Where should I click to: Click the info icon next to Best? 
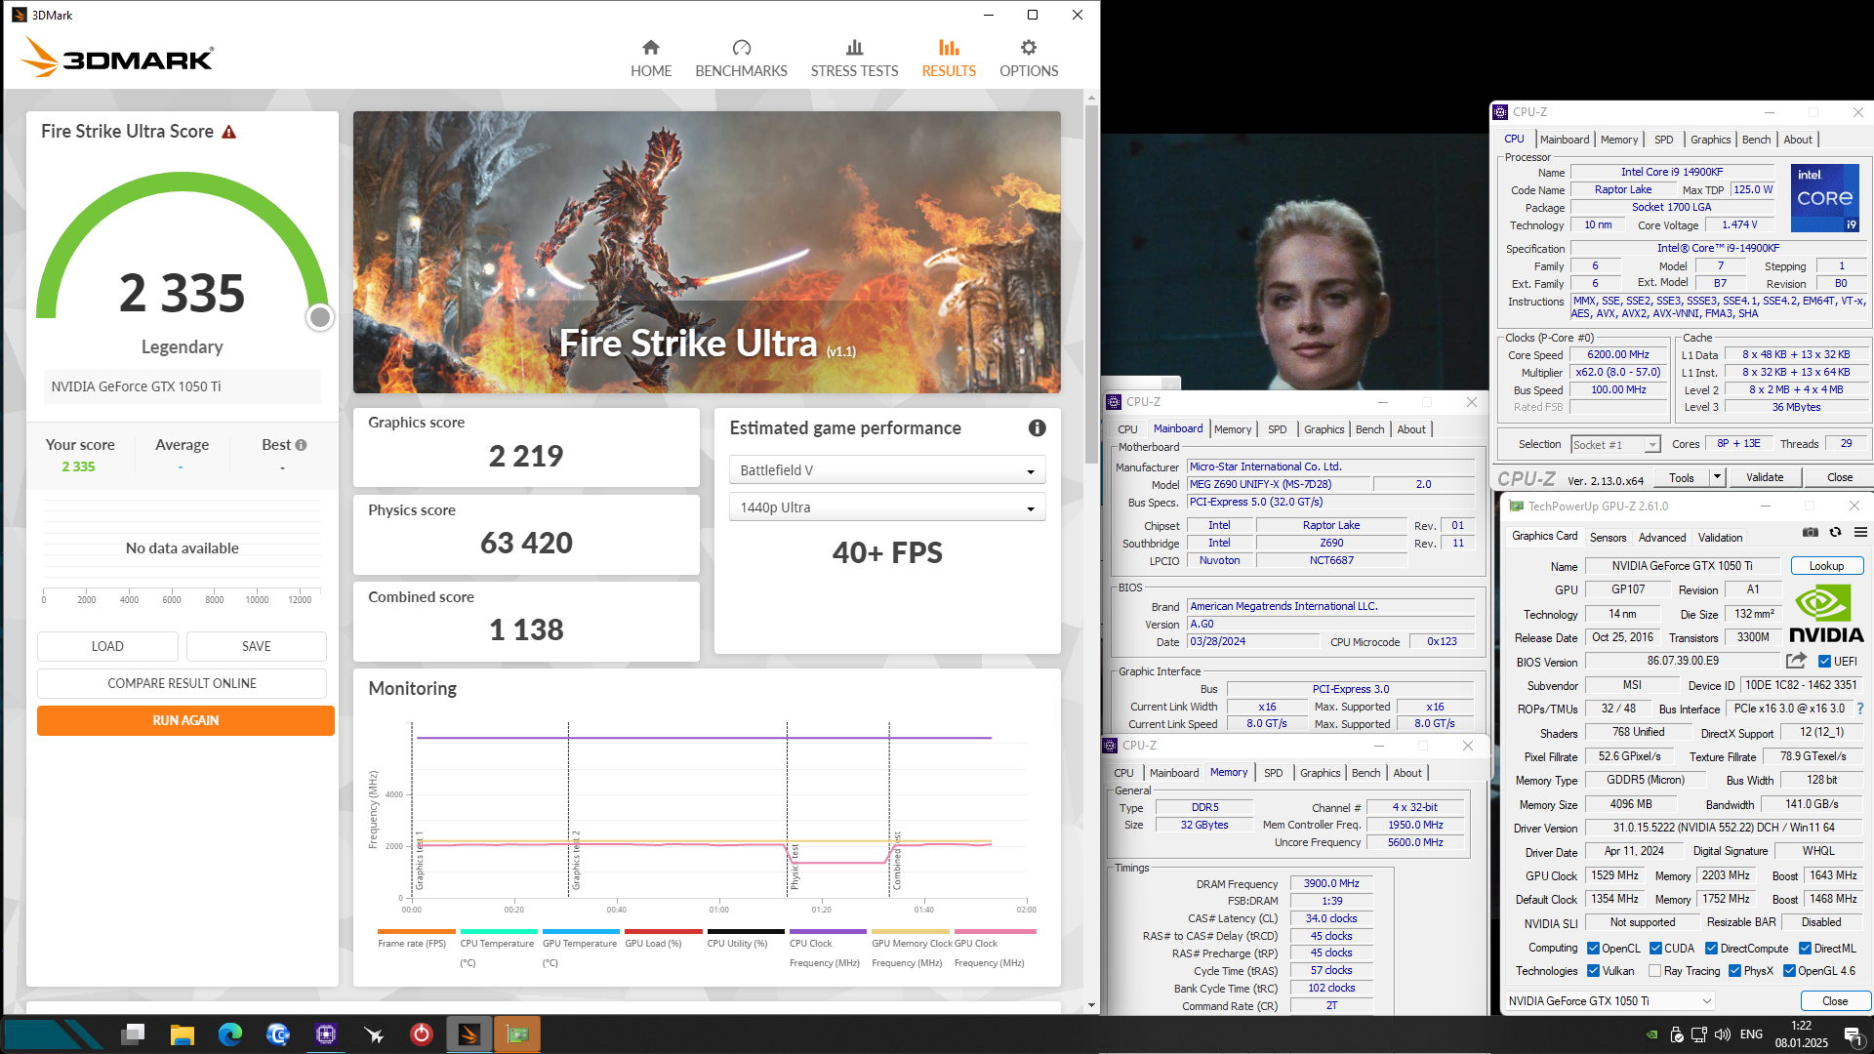302,445
